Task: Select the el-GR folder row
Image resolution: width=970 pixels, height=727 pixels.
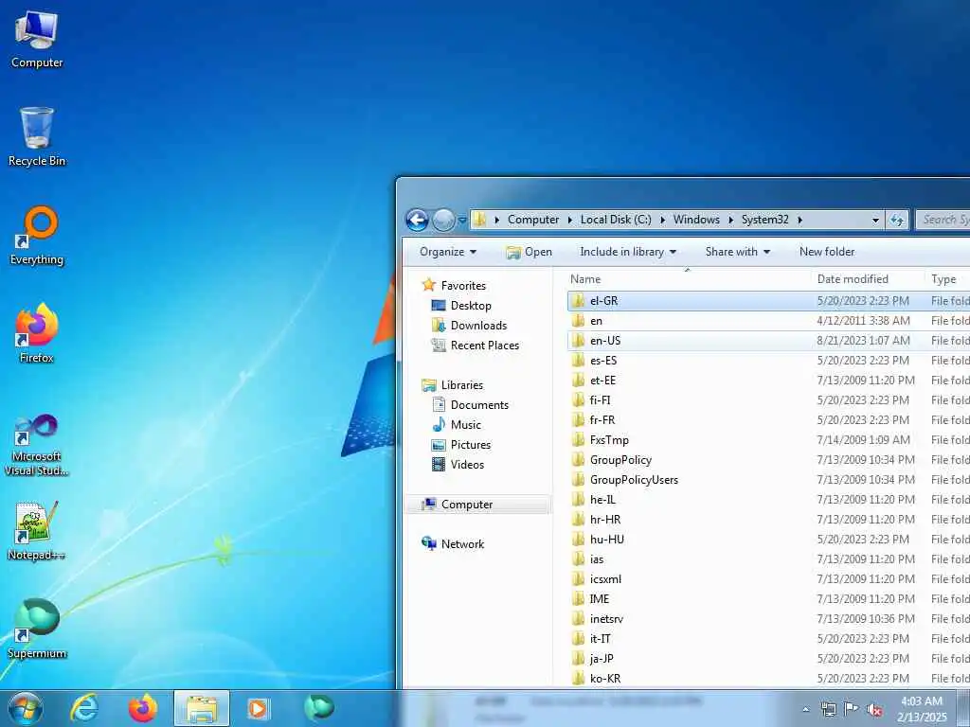Action: pyautogui.click(x=768, y=301)
